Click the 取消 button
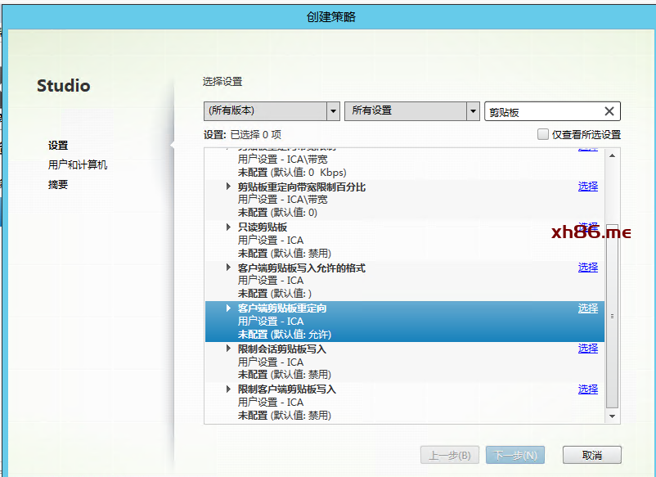 591,455
